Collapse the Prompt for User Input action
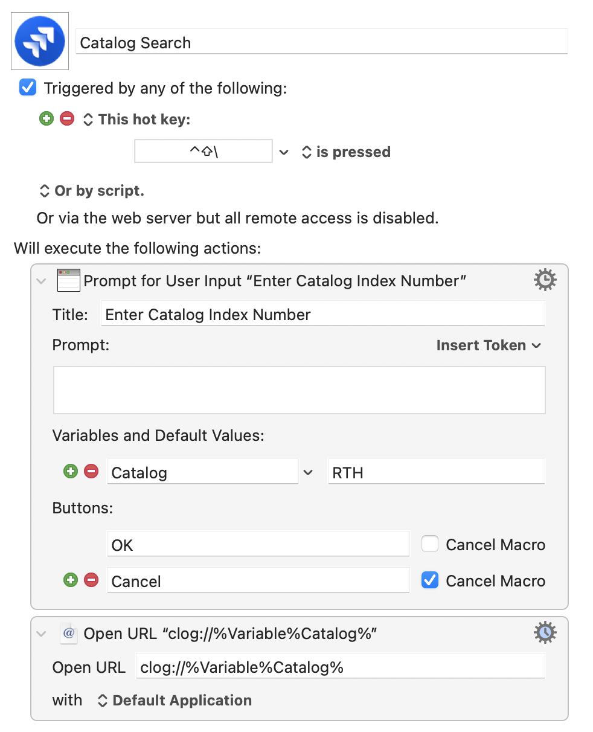Viewport: 593px width, 732px height. [x=41, y=281]
